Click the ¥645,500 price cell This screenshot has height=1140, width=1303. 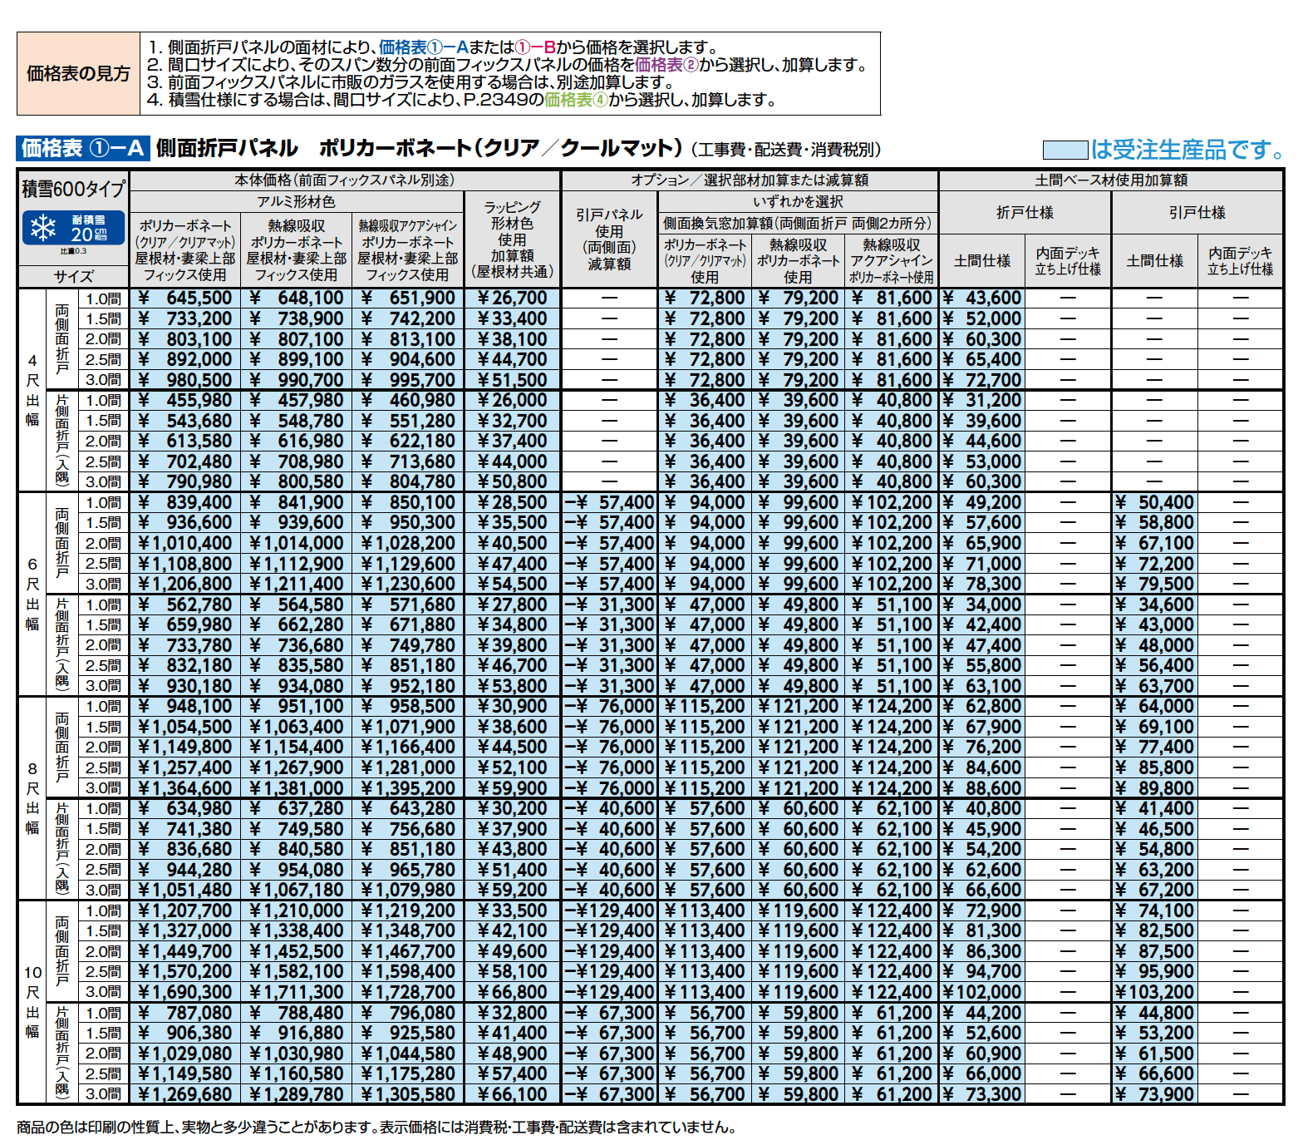click(185, 299)
